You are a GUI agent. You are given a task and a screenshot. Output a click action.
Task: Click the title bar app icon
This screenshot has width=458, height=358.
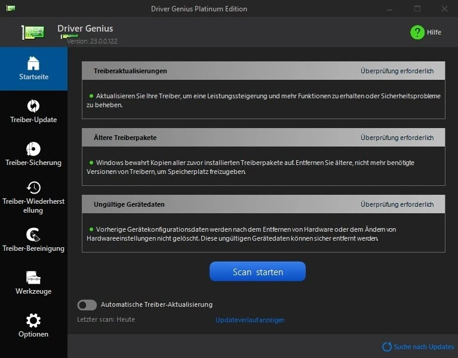tap(11, 8)
